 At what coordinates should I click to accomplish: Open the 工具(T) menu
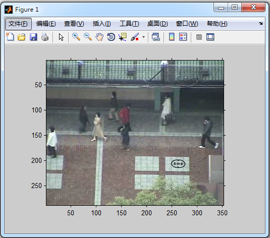[x=129, y=24]
